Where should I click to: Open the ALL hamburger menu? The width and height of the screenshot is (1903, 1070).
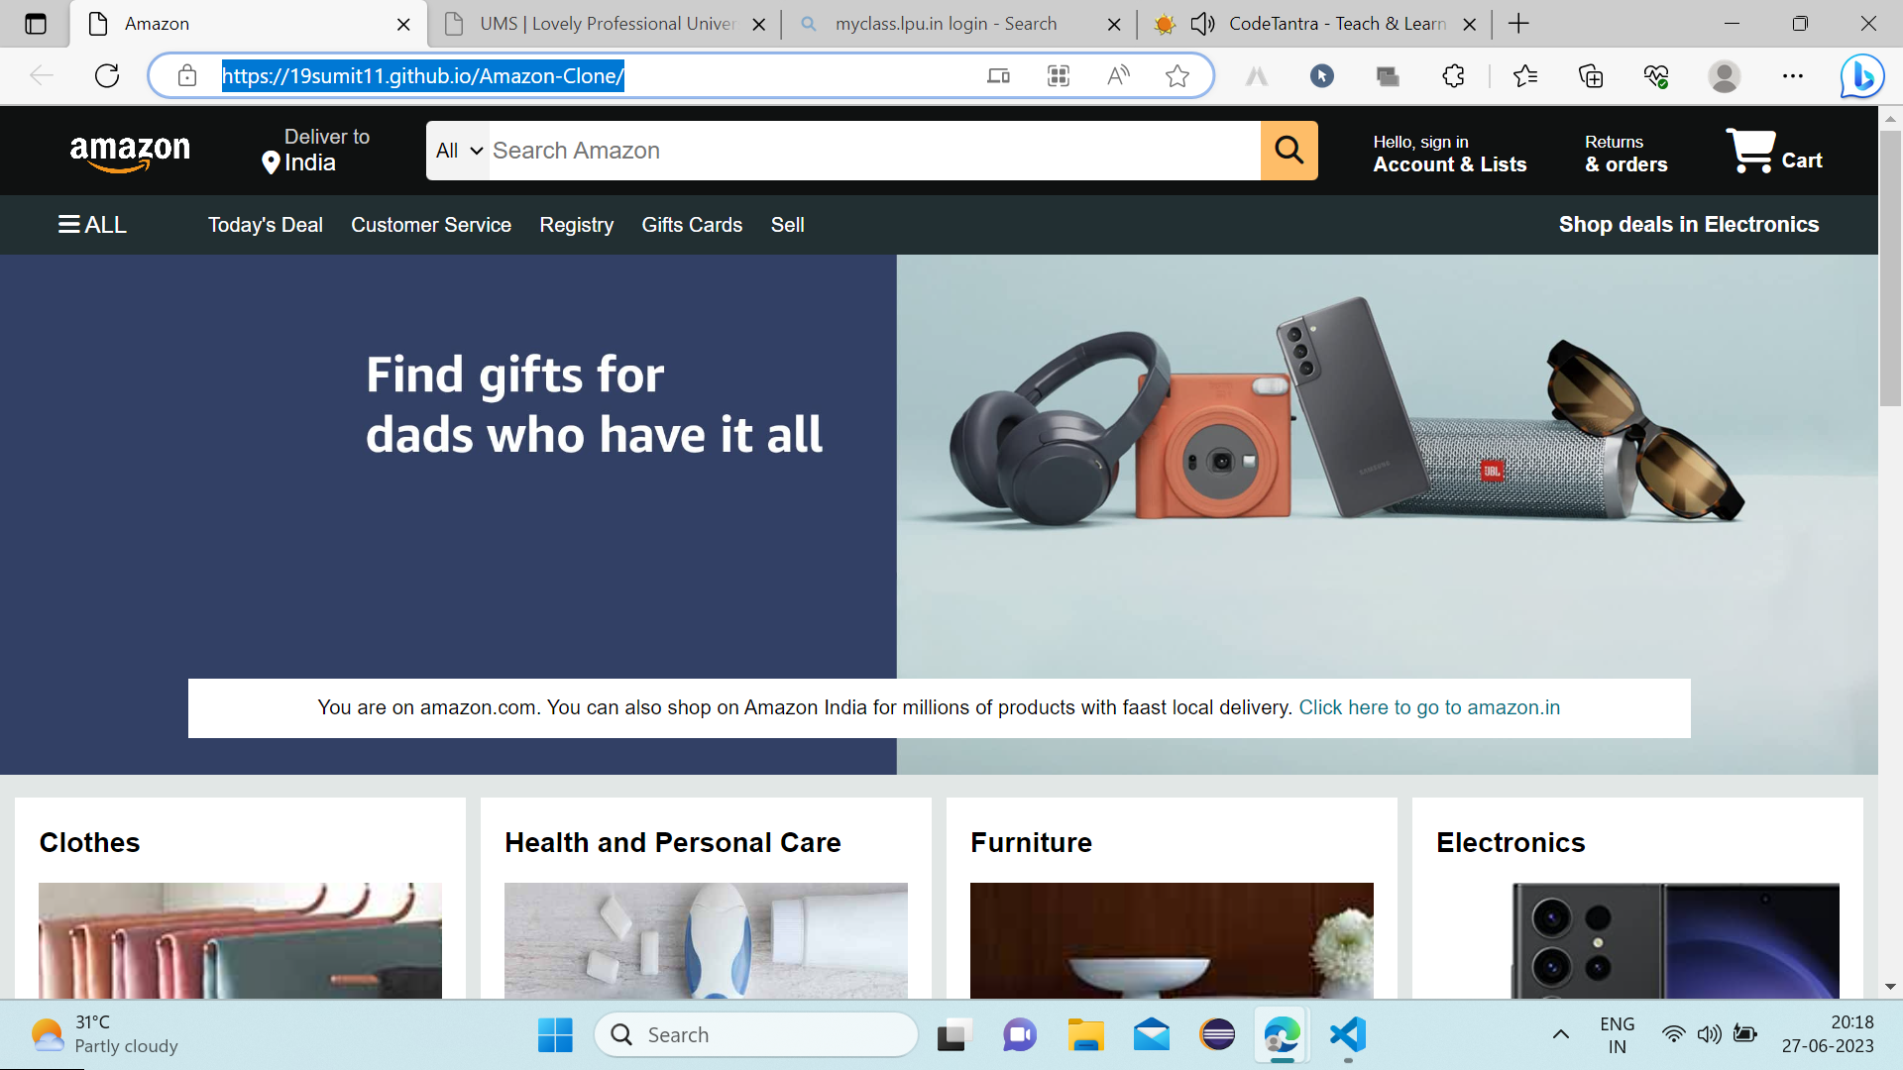92,225
